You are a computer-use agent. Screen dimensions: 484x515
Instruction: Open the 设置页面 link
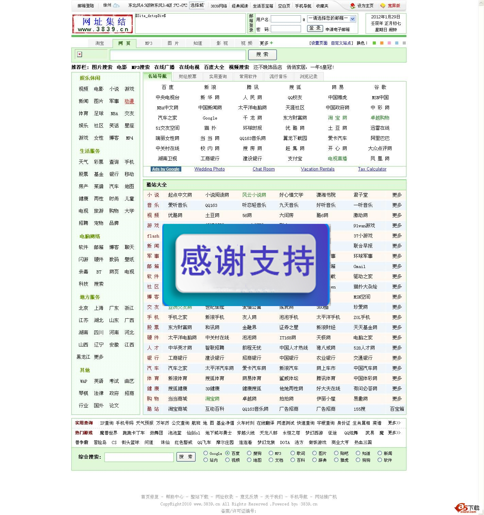[319, 43]
